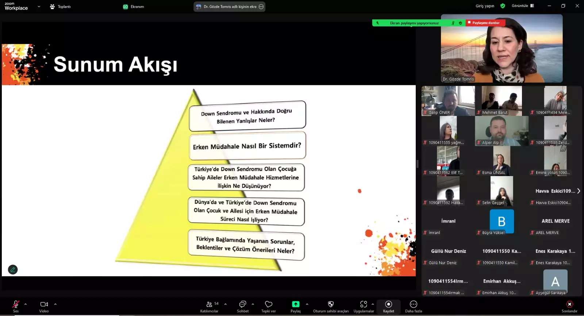Click the 1090411550 Ka... participant tile
Viewport: 584px width, 316px height.
pyautogui.click(x=502, y=251)
